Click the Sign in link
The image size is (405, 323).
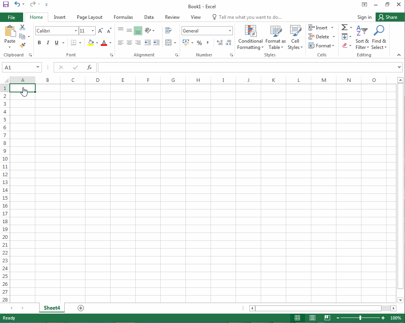[364, 17]
